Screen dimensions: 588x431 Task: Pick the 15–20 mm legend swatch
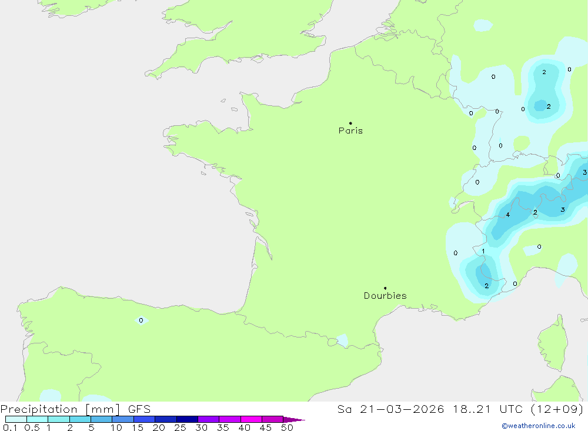click(x=144, y=419)
